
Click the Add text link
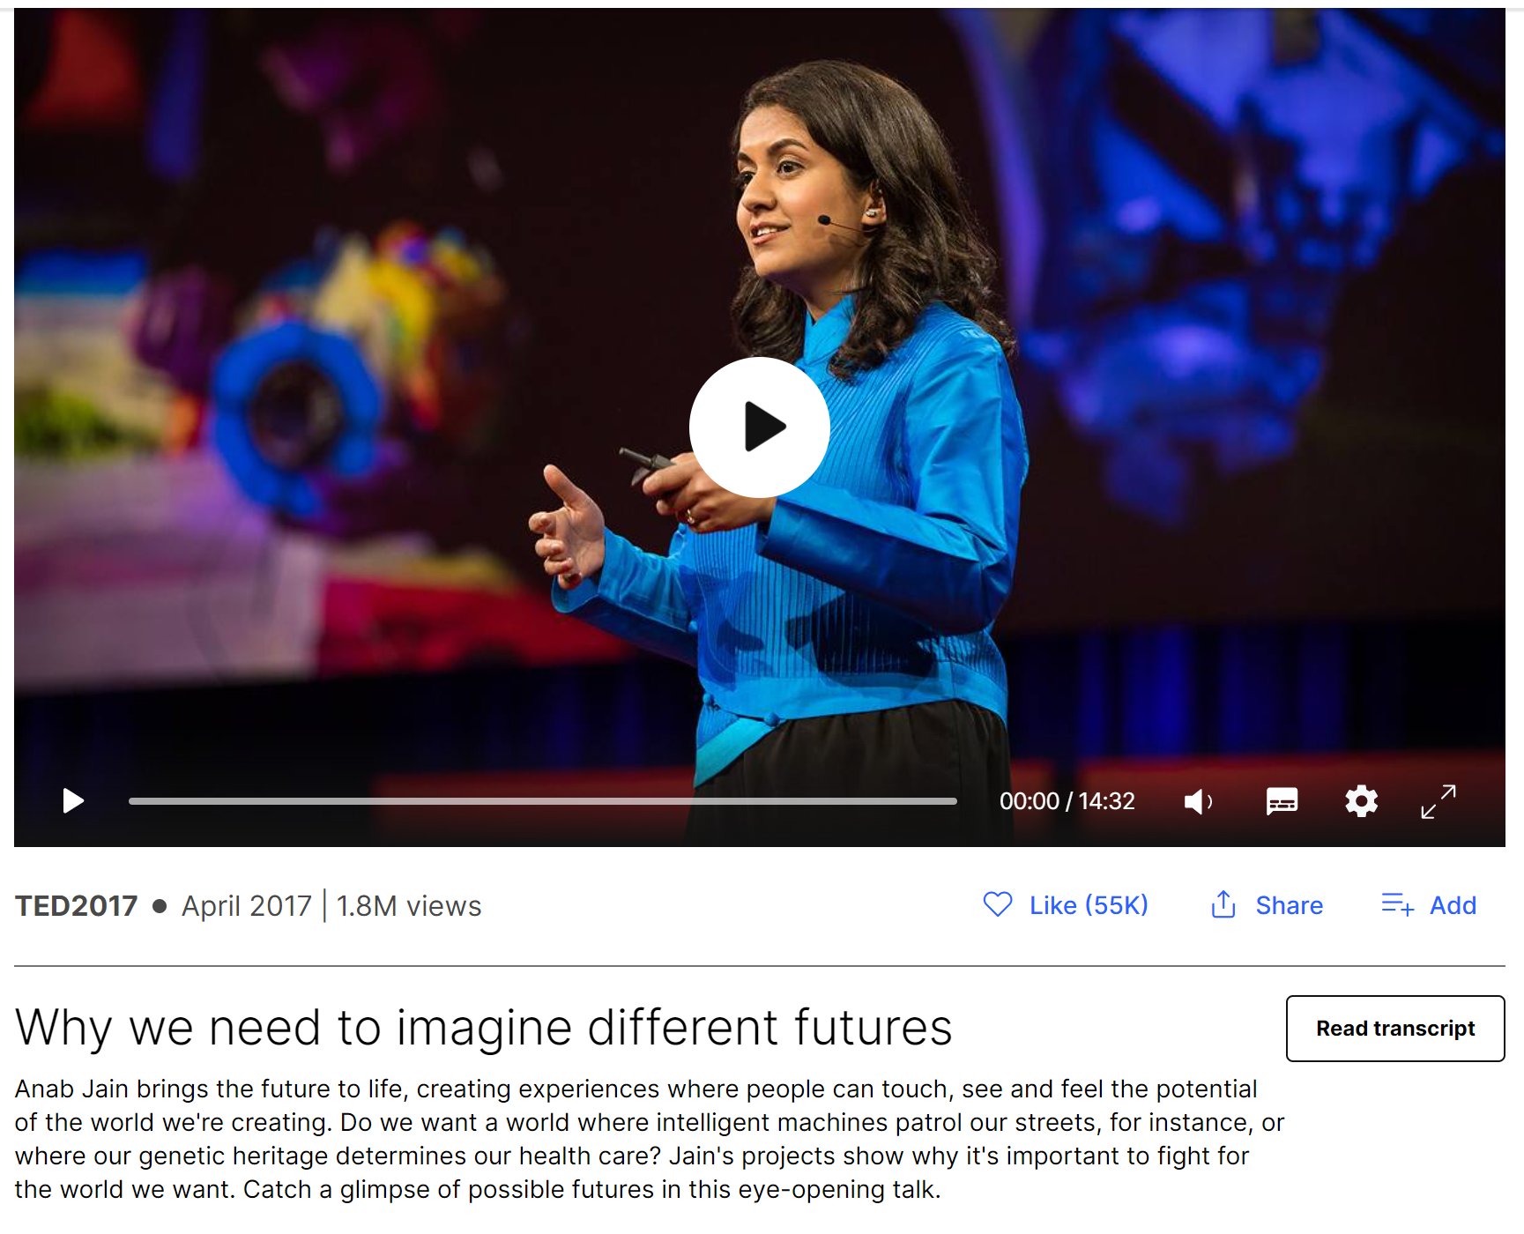point(1453,905)
